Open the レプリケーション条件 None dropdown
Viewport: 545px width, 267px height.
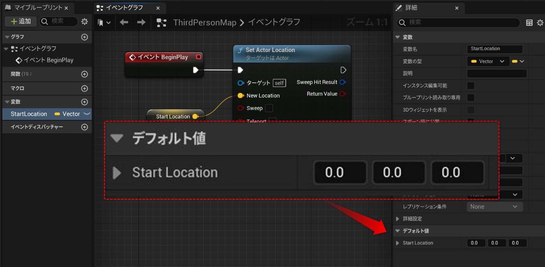click(x=494, y=206)
